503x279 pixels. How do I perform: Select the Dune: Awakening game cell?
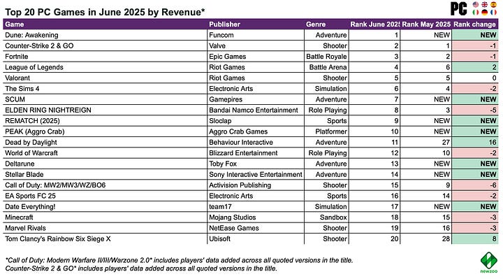(x=105, y=35)
